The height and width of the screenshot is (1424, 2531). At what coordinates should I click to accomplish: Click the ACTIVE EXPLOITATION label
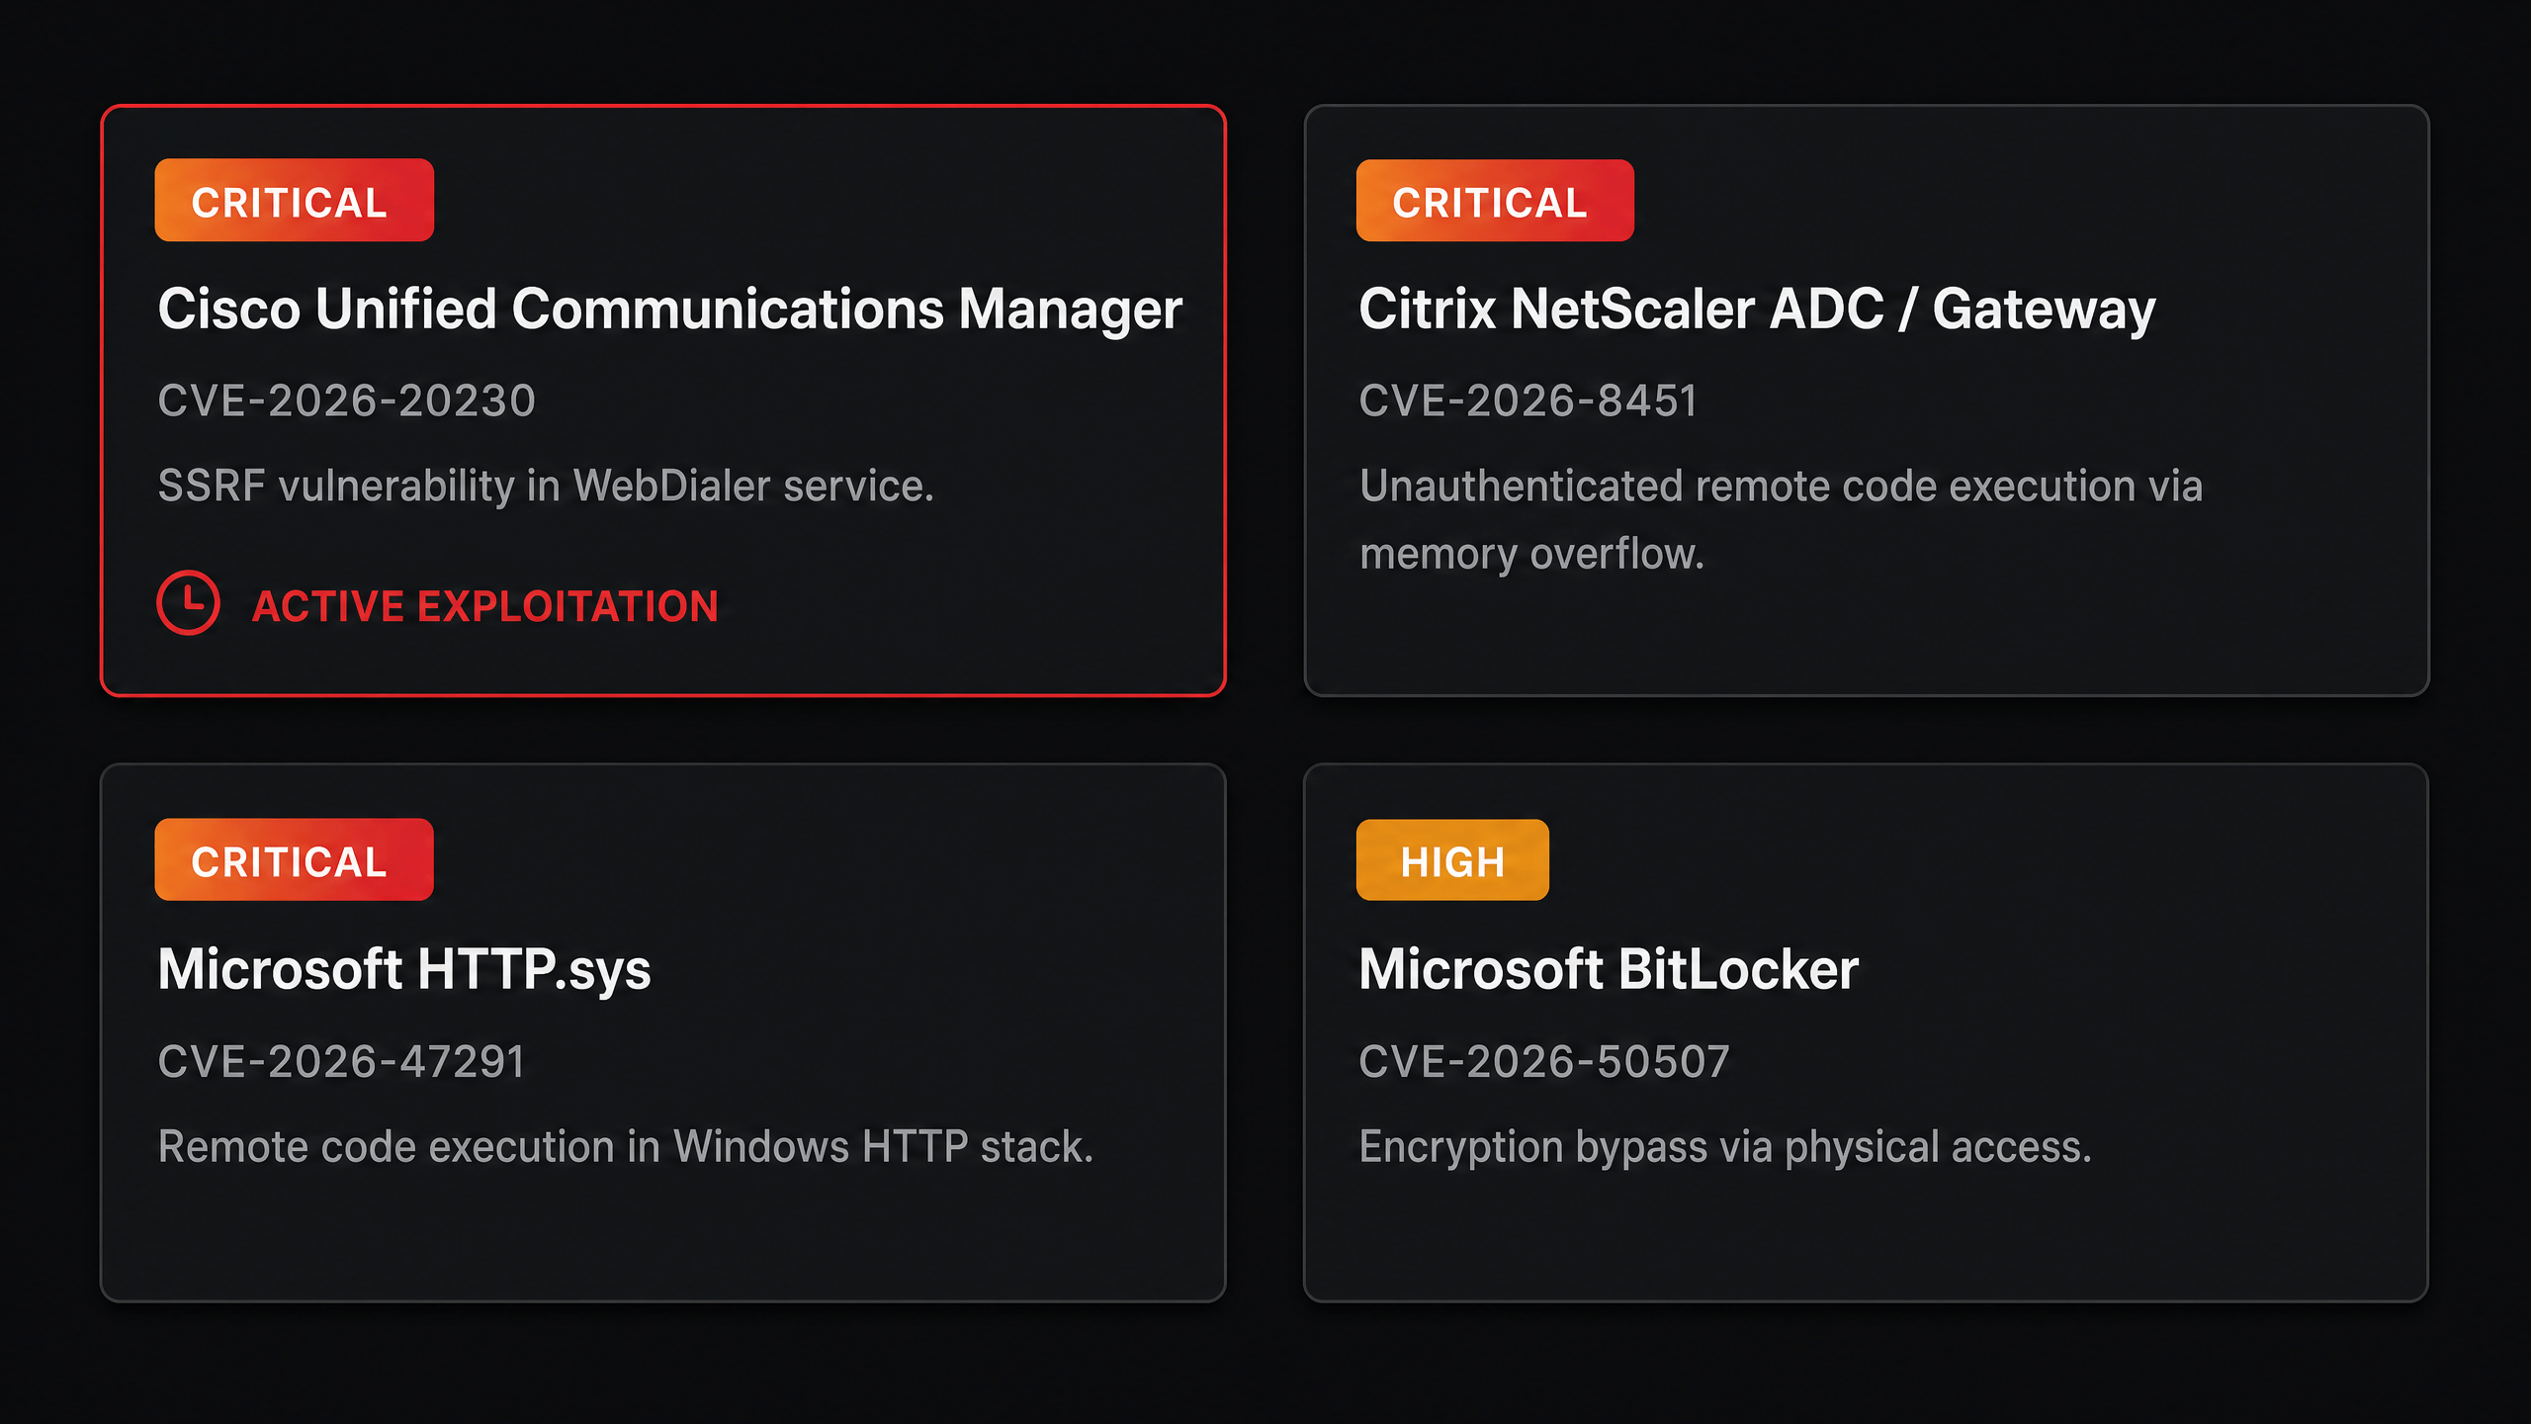[484, 606]
